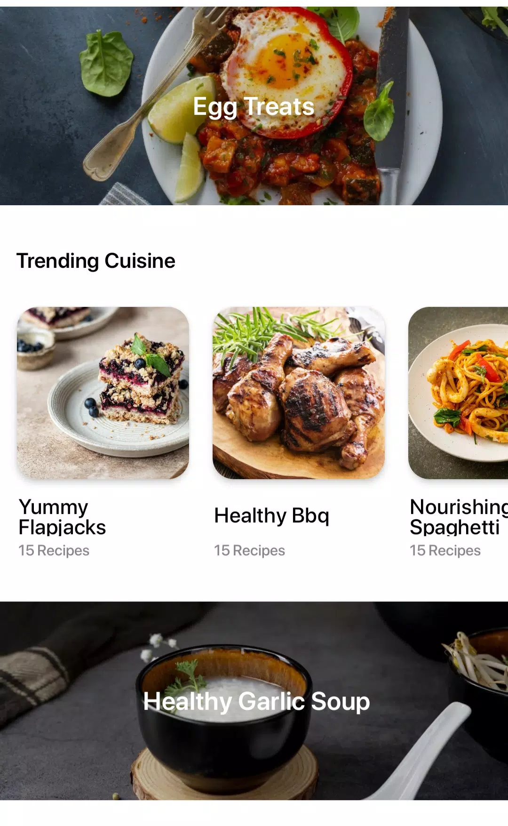
Task: Tap the Healthy Garlic Soup title text
Action: point(256,702)
